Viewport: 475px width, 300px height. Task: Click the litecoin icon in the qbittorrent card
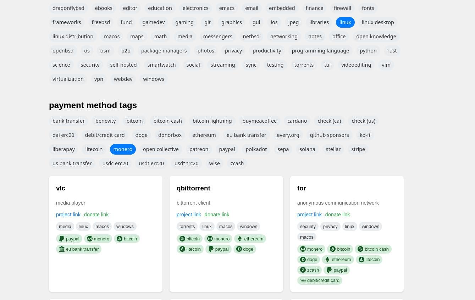coord(182,249)
